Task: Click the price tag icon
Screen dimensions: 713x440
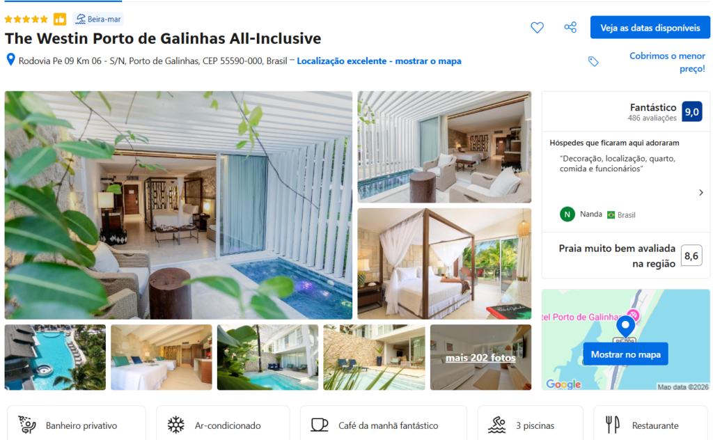Action: [593, 61]
